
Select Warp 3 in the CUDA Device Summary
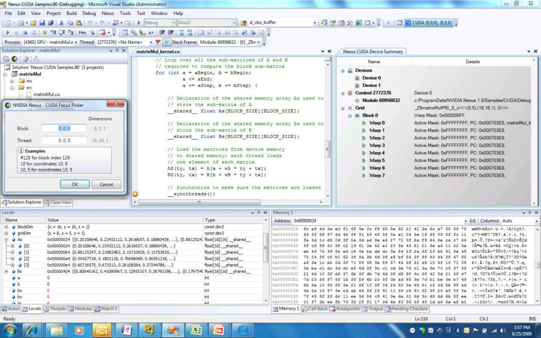(377, 146)
